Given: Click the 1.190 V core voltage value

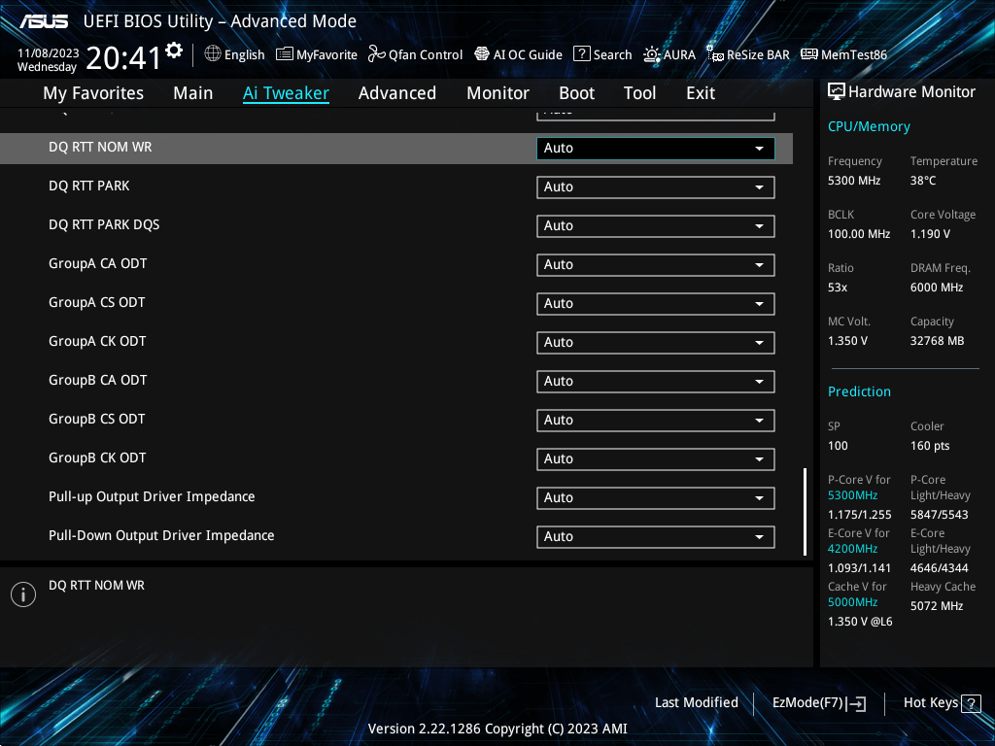Looking at the screenshot, I should point(930,234).
